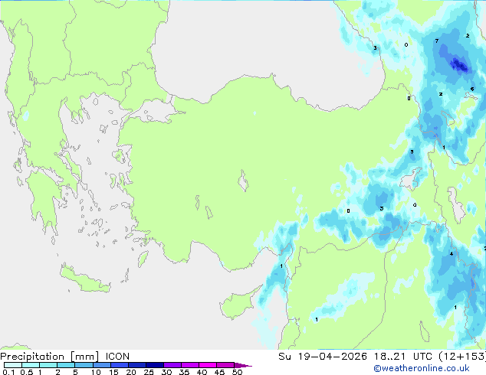Image resolution: width=486 pixels, height=375 pixels.
Task: Open the weatheronline.co.uk copyright link
Action: (x=422, y=368)
